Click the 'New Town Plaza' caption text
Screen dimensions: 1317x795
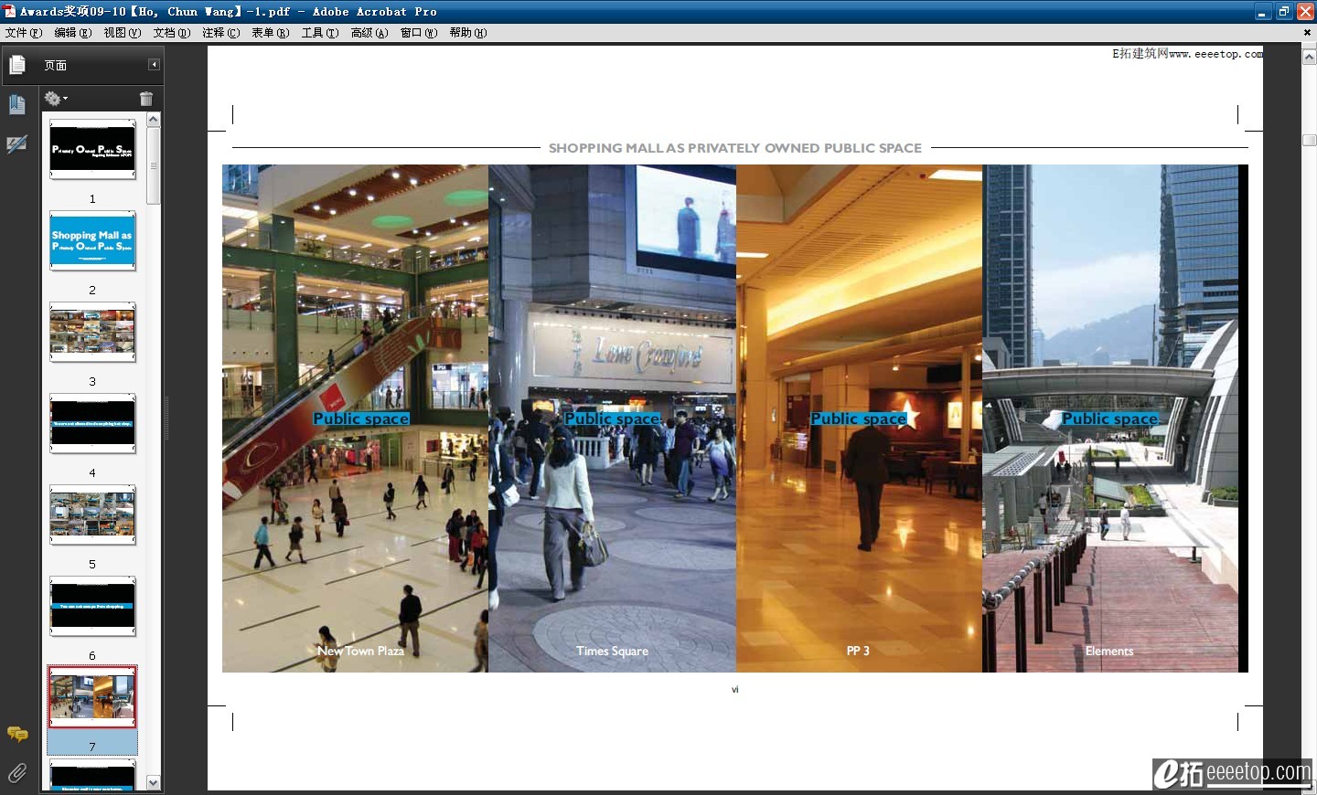pyautogui.click(x=360, y=651)
